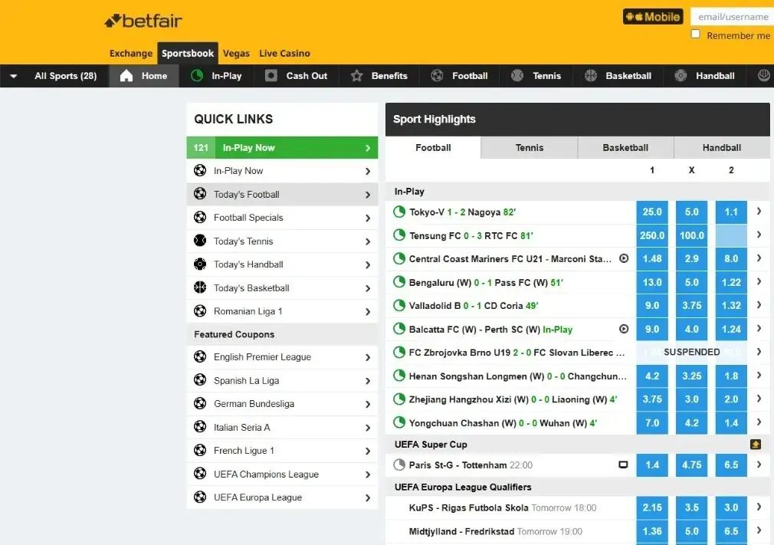Screen dimensions: 774x545
Task: Pick home odds 1.36 for Midtjylland
Action: [652, 532]
